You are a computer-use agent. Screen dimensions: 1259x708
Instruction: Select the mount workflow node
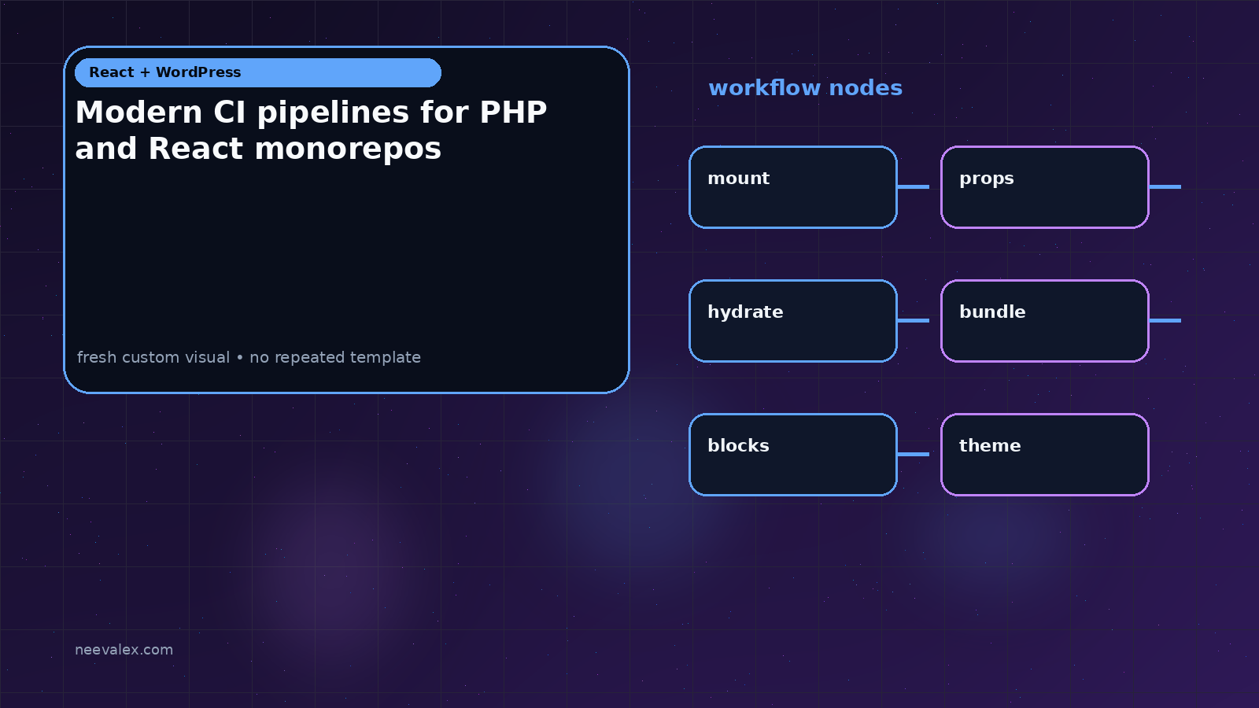(x=793, y=187)
